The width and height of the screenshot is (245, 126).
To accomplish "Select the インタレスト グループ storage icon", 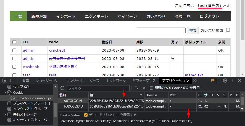I will point(10,109).
